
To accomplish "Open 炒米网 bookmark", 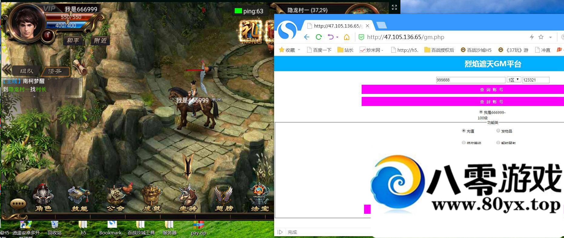I will point(371,50).
